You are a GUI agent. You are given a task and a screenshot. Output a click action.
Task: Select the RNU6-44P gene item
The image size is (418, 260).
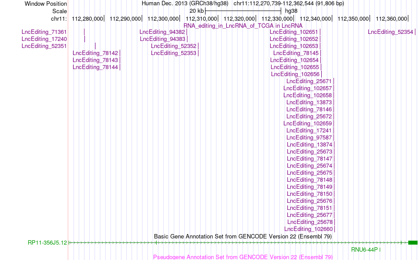364,249
